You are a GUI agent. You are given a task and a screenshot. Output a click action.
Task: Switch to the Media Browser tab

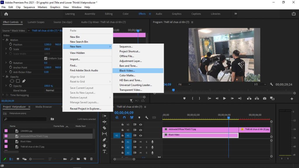(x=44, y=107)
